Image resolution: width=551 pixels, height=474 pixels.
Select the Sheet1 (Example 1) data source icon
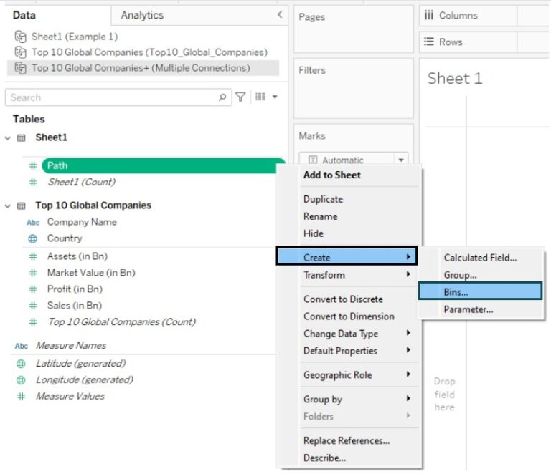click(x=20, y=37)
